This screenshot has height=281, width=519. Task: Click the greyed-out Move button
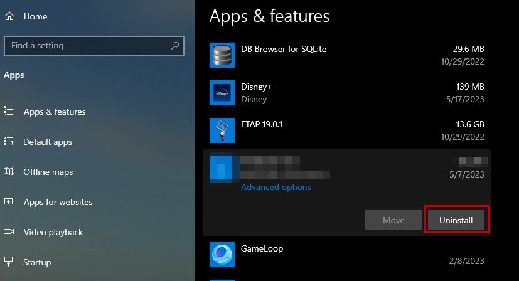pos(393,221)
